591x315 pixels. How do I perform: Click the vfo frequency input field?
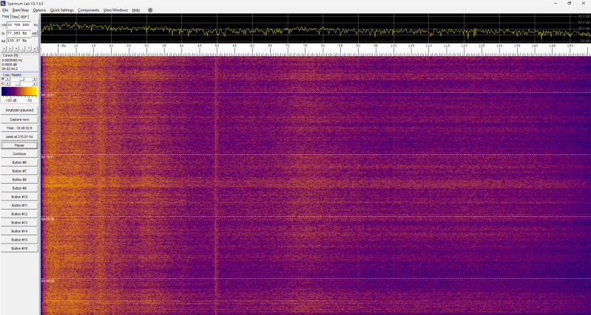18,25
